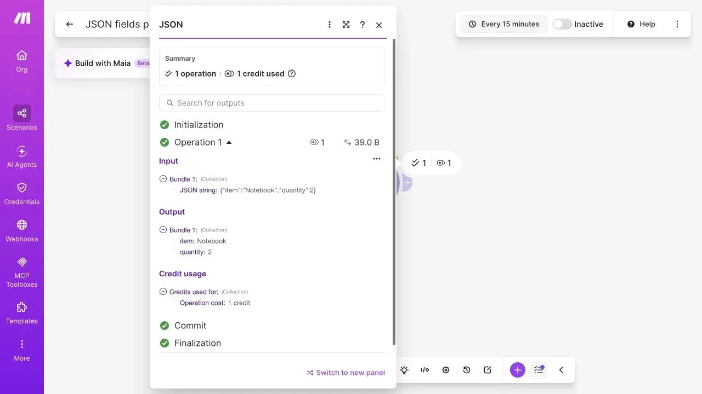Screen dimensions: 702x394
Task: Click the module operations bubble badge
Action: (432, 163)
